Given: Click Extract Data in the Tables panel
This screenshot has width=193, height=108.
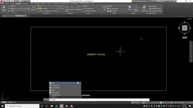Looking at the screenshot, I should [x=114, y=8].
